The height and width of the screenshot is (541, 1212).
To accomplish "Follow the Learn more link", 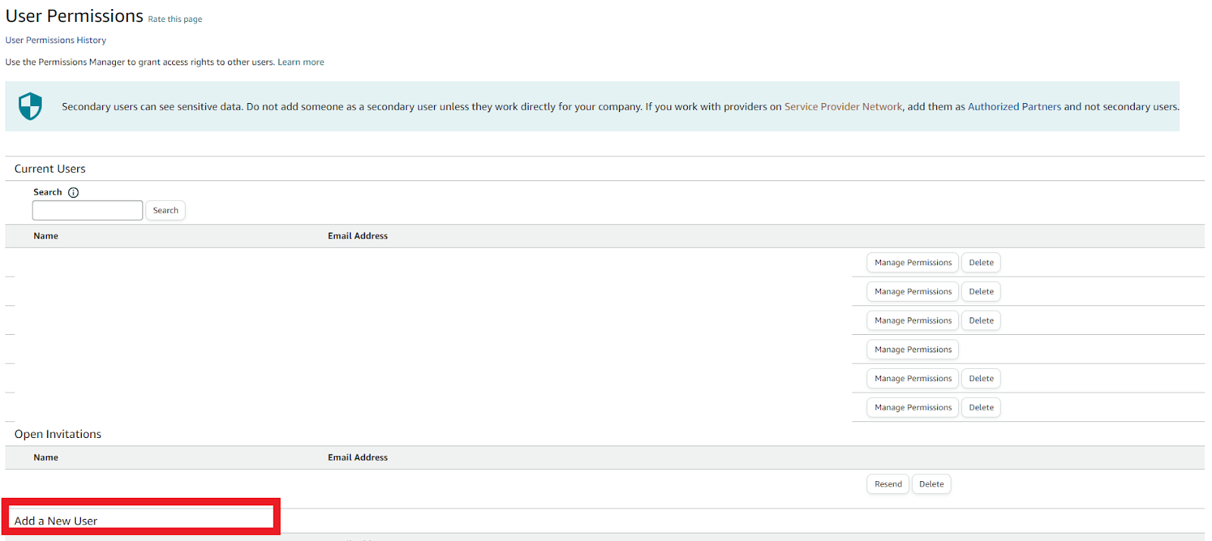I will tap(301, 62).
